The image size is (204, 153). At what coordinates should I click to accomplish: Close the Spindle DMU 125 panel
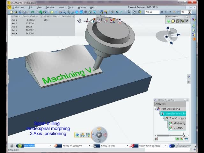point(73,16)
